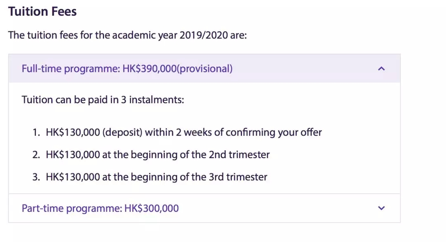Screen dimensions: 446x242
Task: Collapse the Full-time programme section with the up chevron
Action: pos(381,69)
